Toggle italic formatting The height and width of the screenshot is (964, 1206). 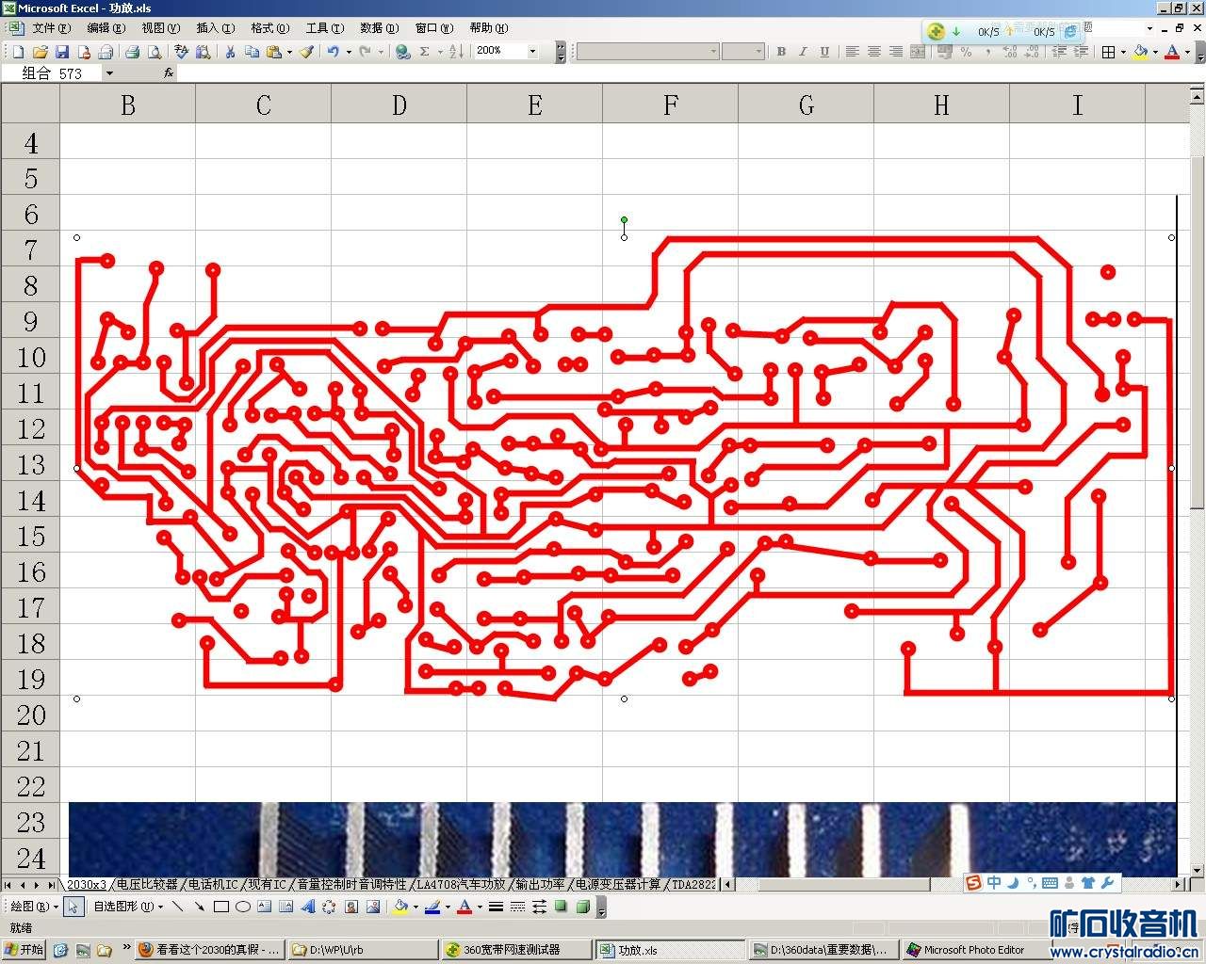(x=803, y=52)
